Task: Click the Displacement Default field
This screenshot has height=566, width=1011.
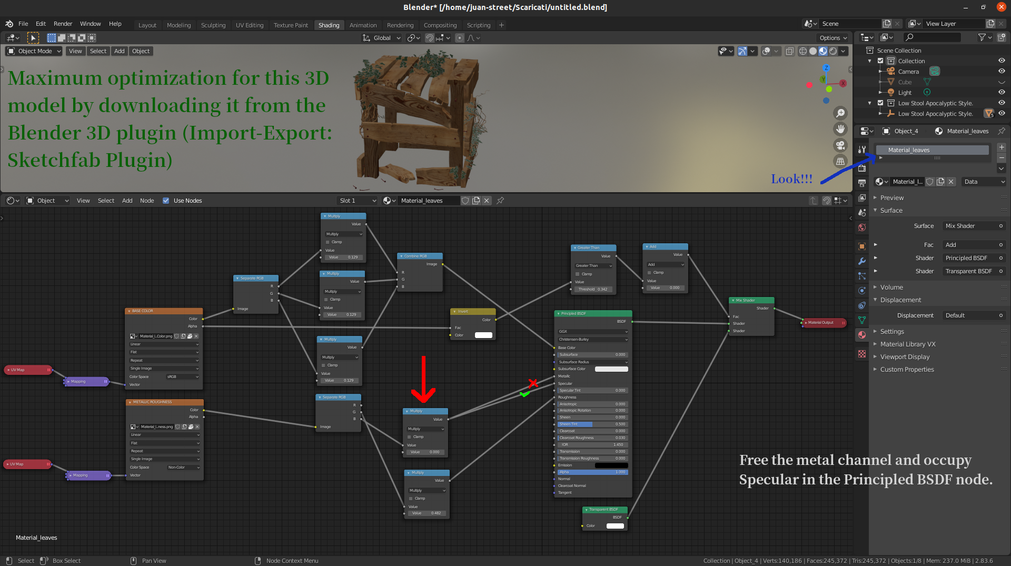Action: coord(974,315)
